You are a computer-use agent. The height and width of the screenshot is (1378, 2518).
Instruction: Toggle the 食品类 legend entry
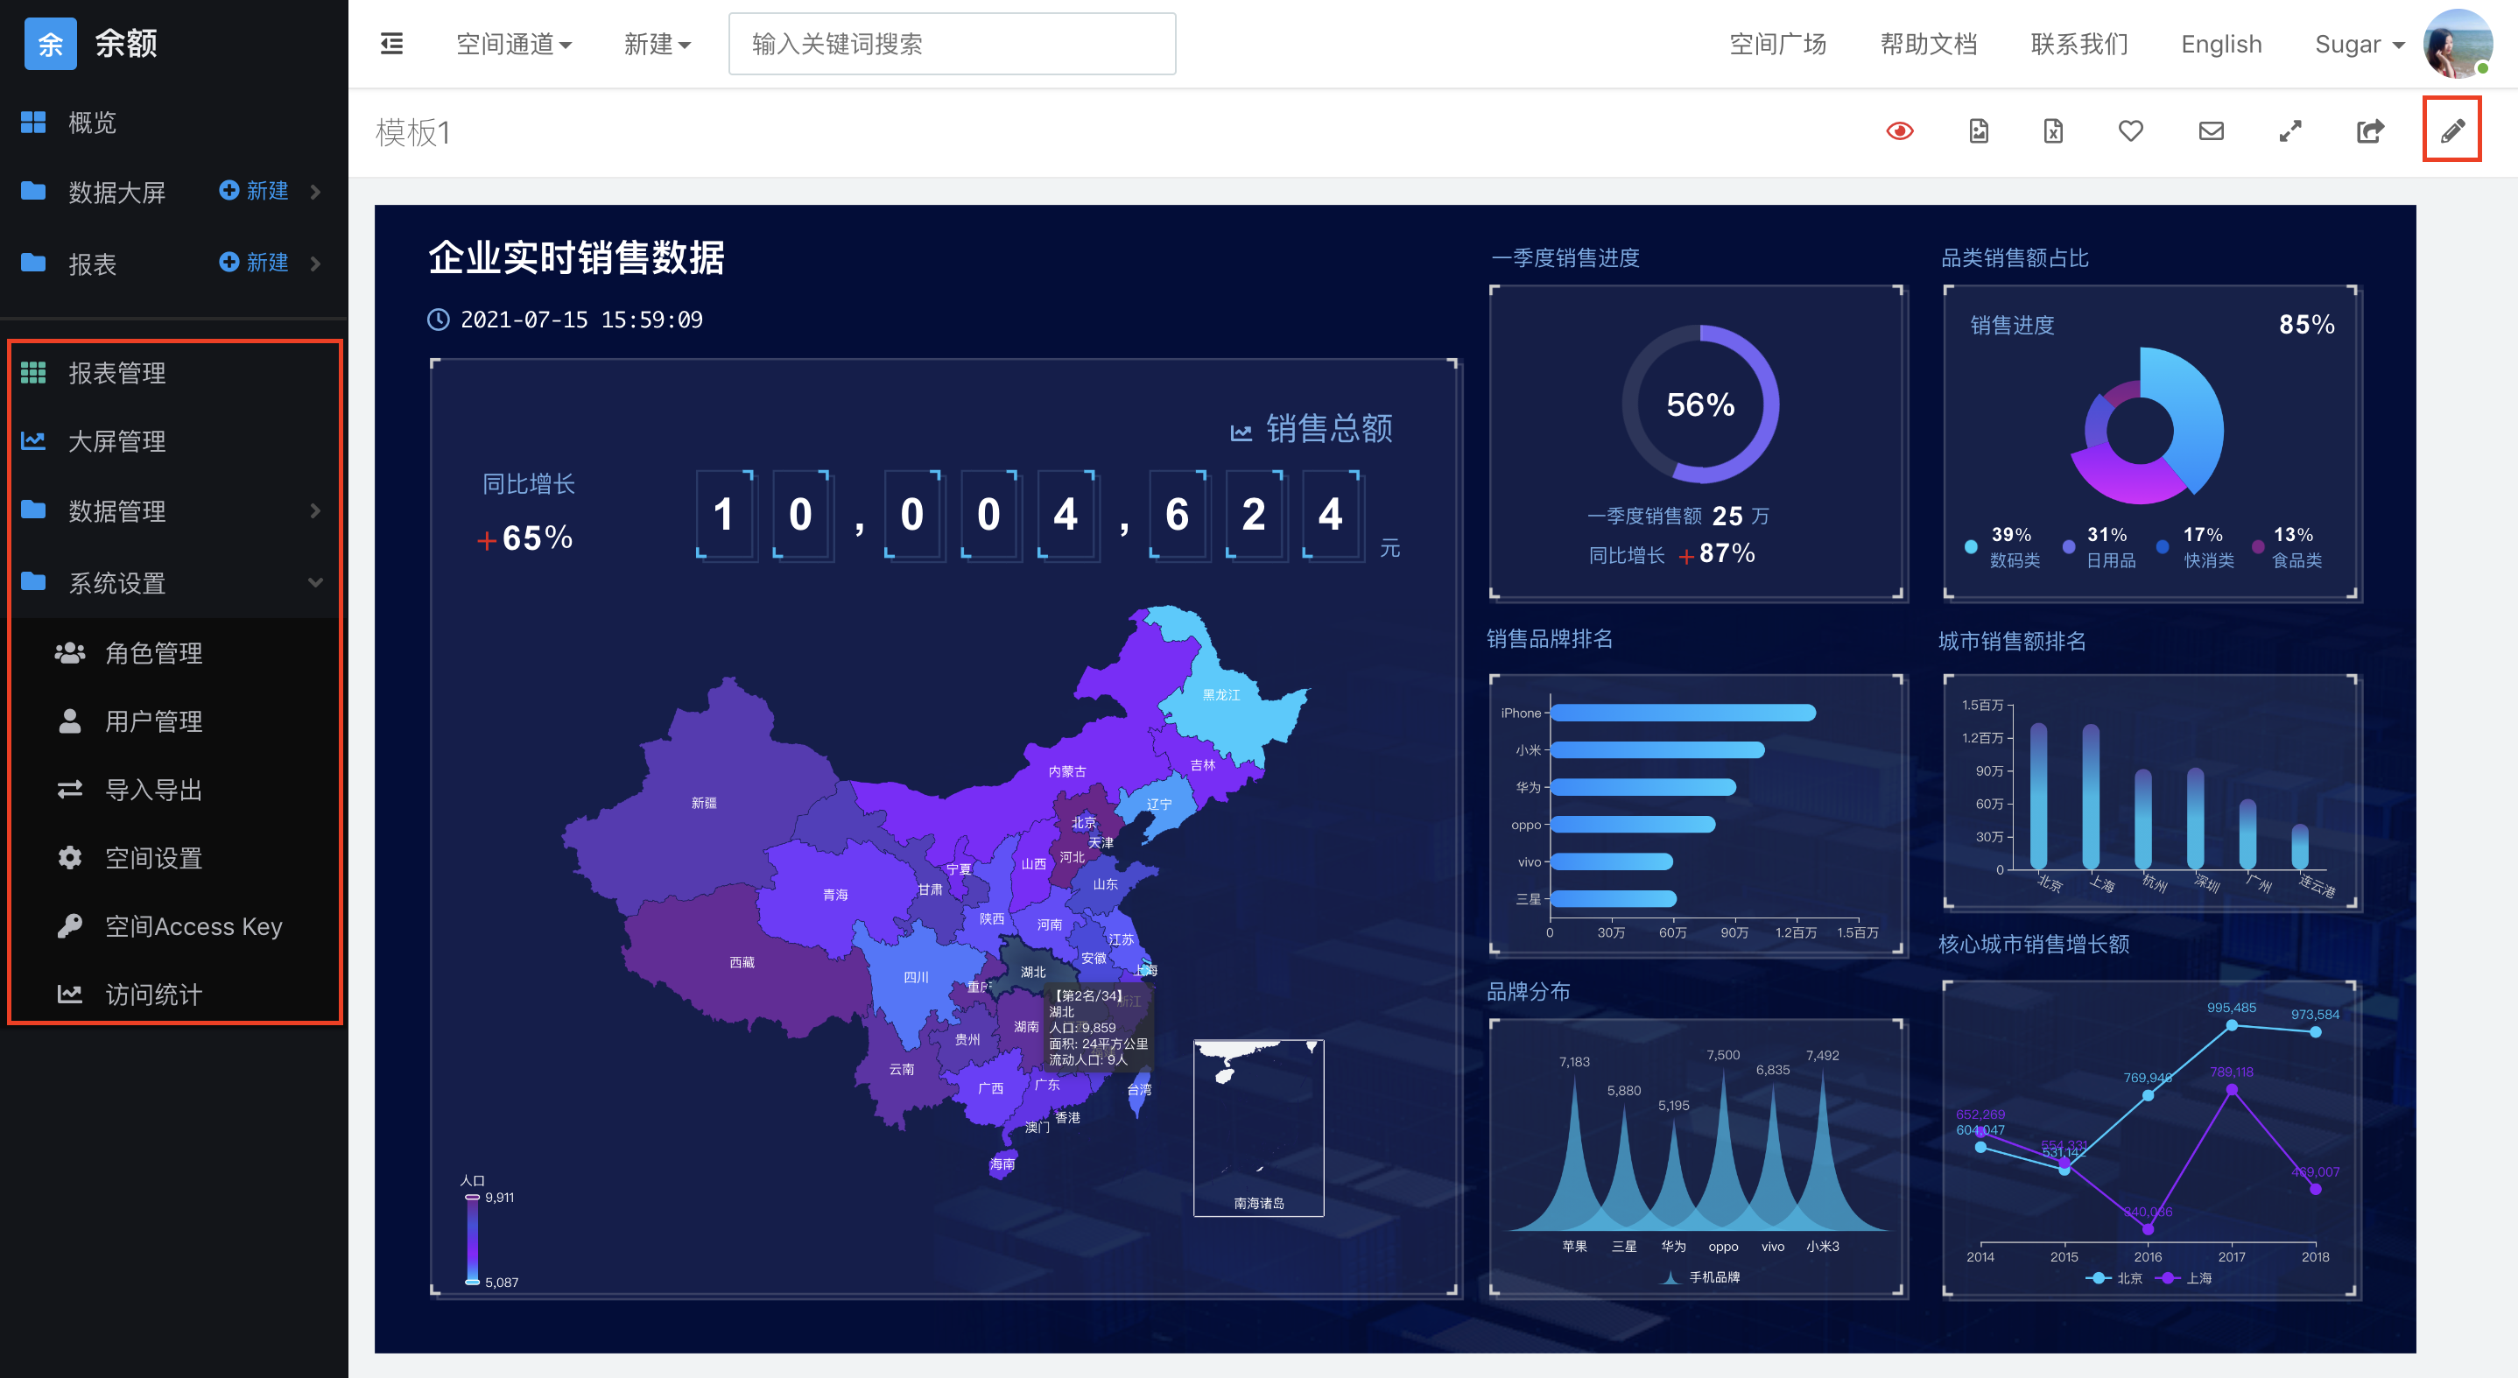(2286, 546)
